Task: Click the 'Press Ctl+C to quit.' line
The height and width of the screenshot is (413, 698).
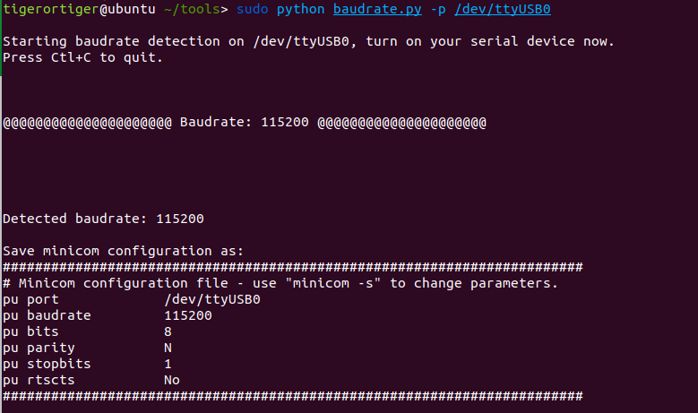Action: 82,57
